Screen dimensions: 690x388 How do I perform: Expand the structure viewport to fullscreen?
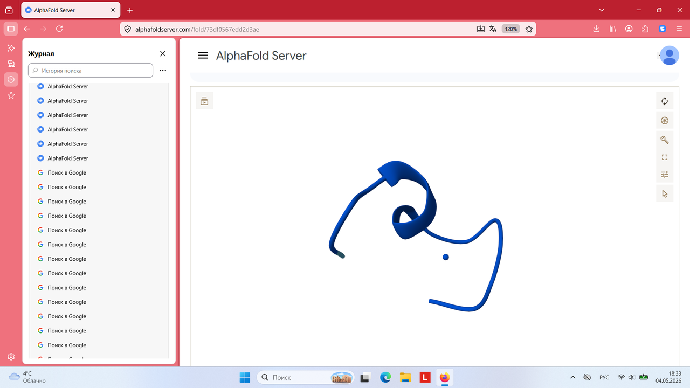(665, 157)
